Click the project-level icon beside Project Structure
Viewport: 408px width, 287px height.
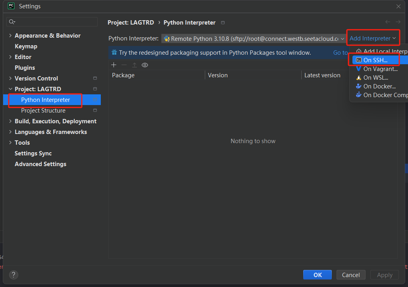click(95, 111)
